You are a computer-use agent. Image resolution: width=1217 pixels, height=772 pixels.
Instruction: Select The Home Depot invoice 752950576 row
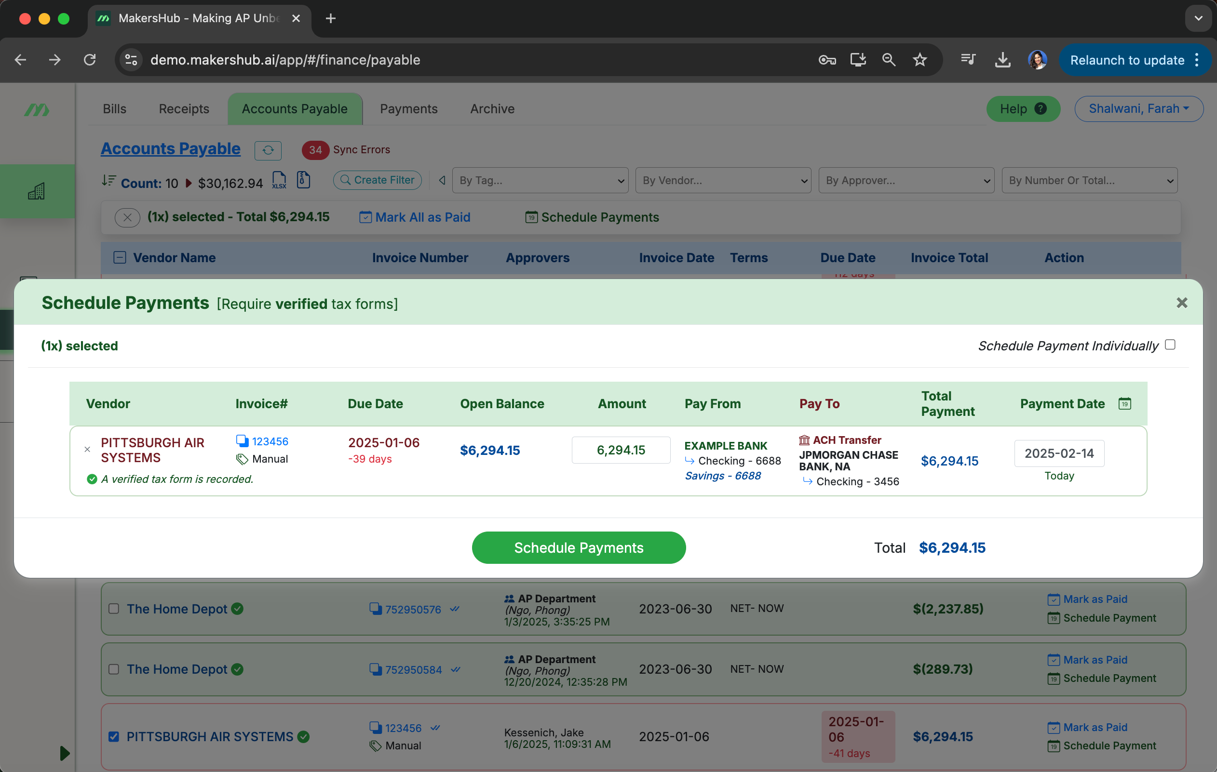coord(114,609)
